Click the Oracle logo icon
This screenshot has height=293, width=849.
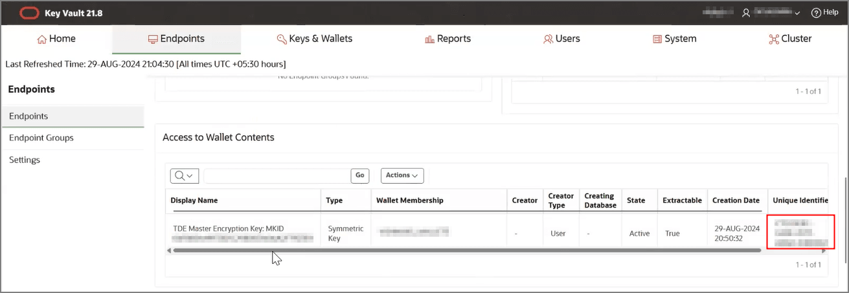pos(28,12)
